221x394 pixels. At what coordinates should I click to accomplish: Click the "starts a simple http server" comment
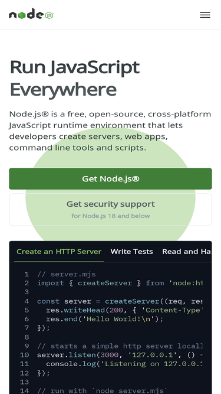[120, 346]
